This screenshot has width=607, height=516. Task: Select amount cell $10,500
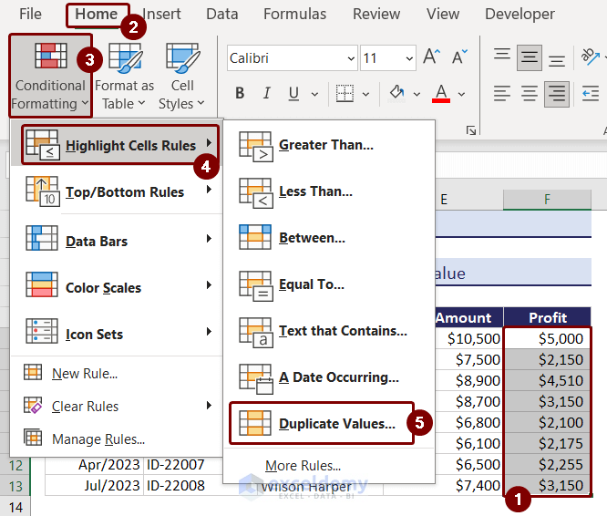coord(468,338)
